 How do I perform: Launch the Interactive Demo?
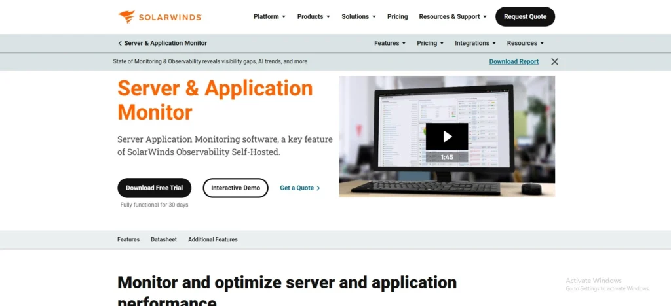coord(235,188)
